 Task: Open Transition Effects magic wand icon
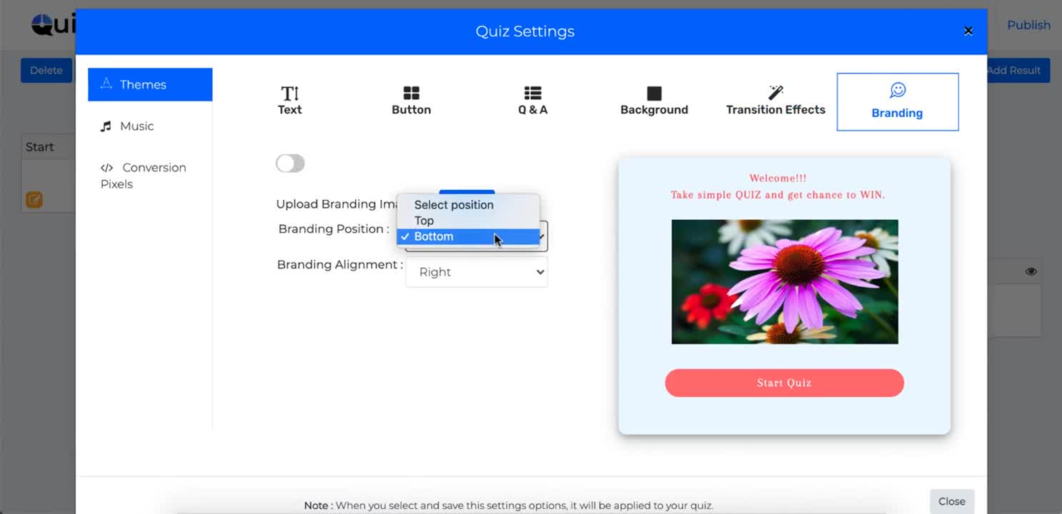(775, 93)
